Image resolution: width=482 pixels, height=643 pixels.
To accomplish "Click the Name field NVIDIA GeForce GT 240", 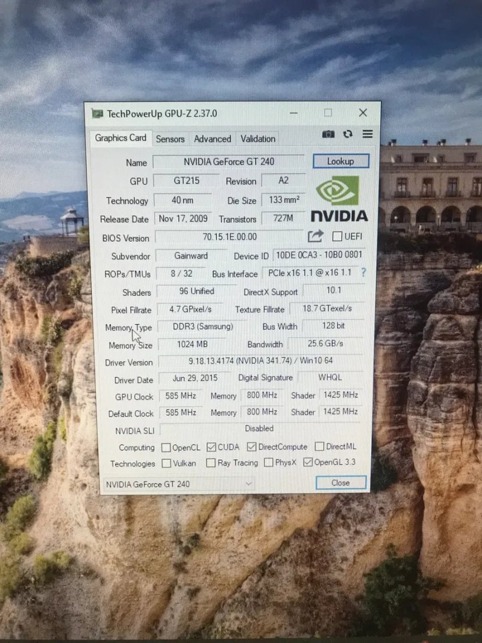I will (229, 162).
